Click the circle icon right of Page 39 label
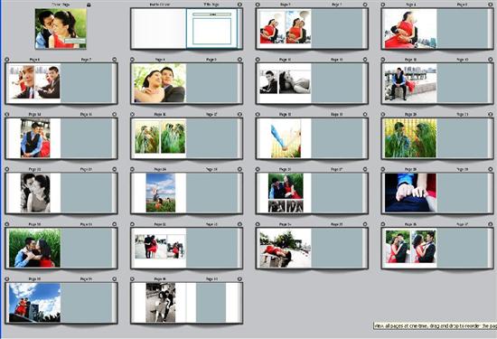Viewport: 497px width, 339px height. pos(114,279)
